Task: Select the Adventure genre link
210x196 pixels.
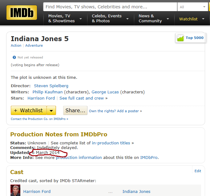Action: coord(34,45)
